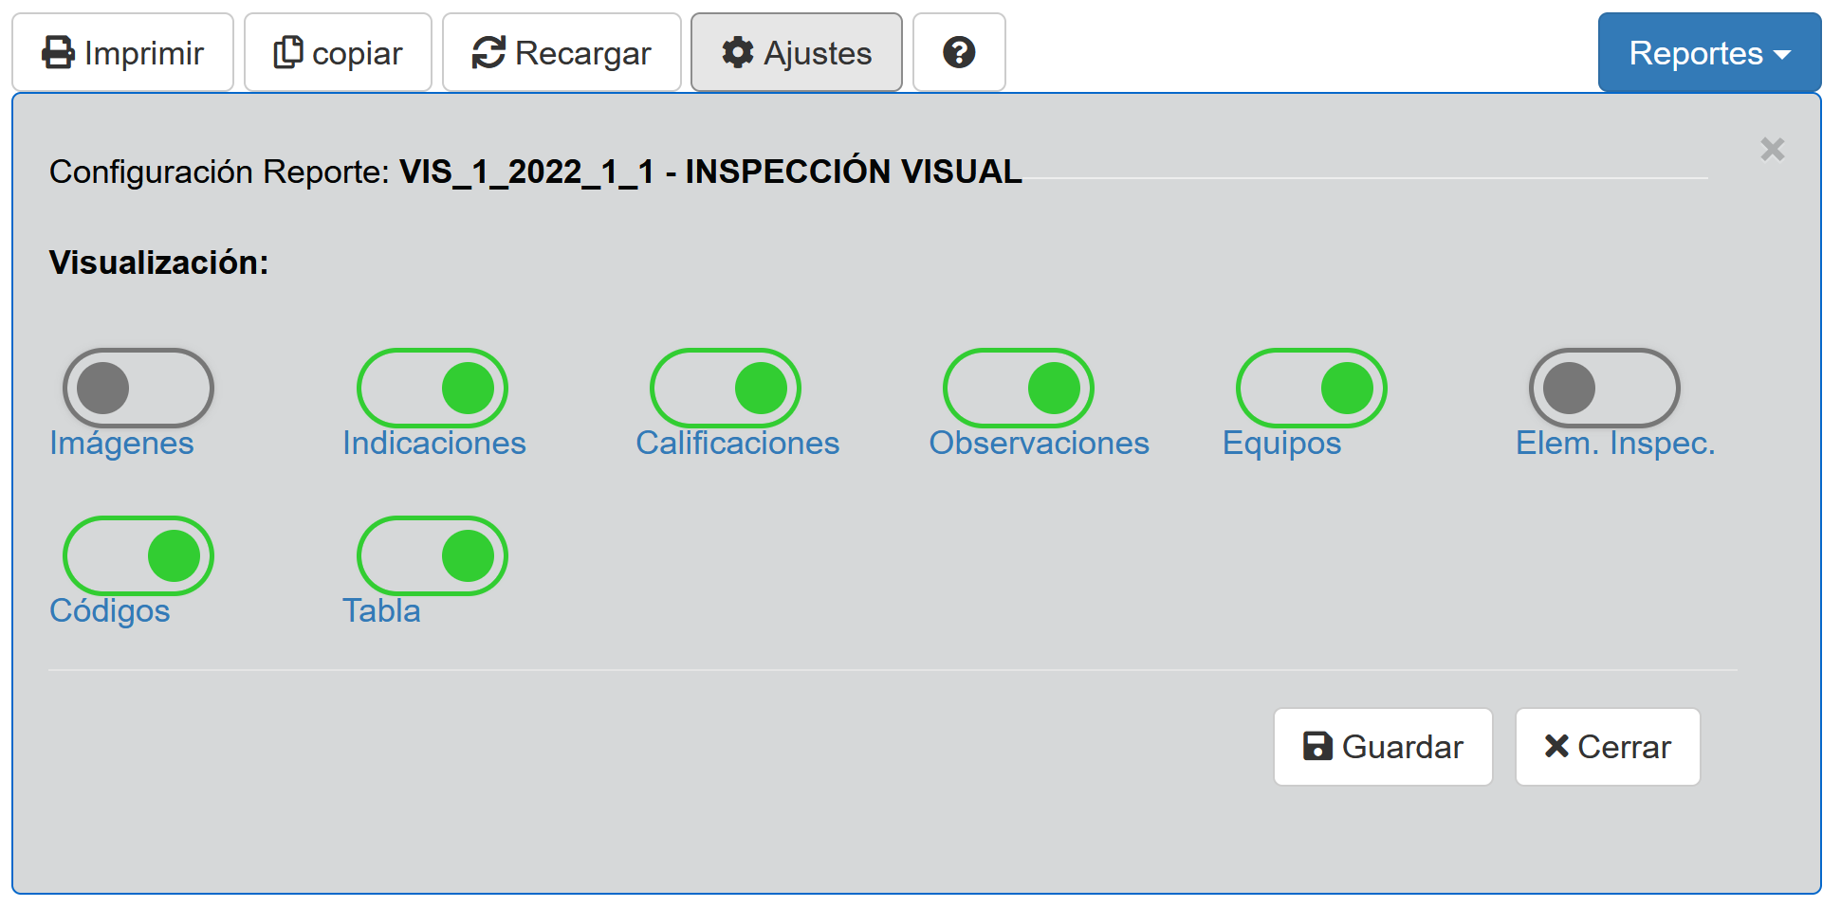
Task: Disable the Indicaciones toggle switch
Action: [433, 389]
